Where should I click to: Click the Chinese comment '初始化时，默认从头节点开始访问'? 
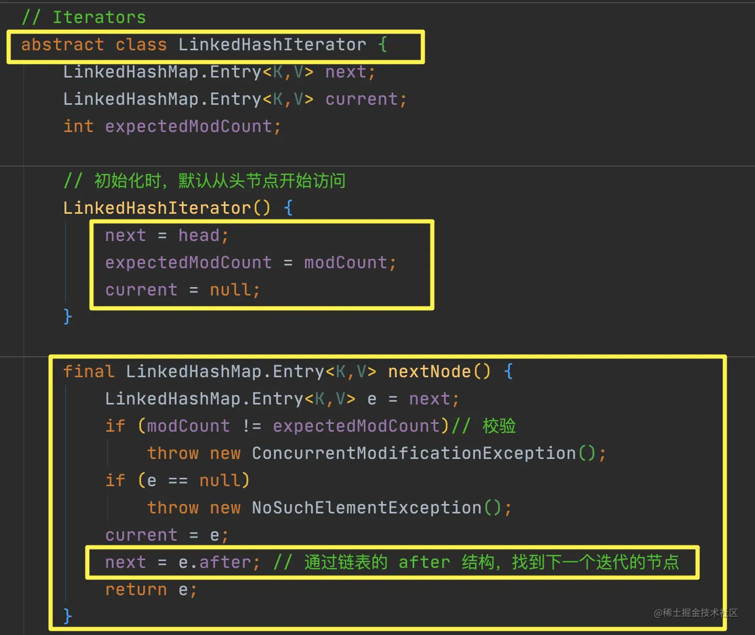pyautogui.click(x=220, y=181)
